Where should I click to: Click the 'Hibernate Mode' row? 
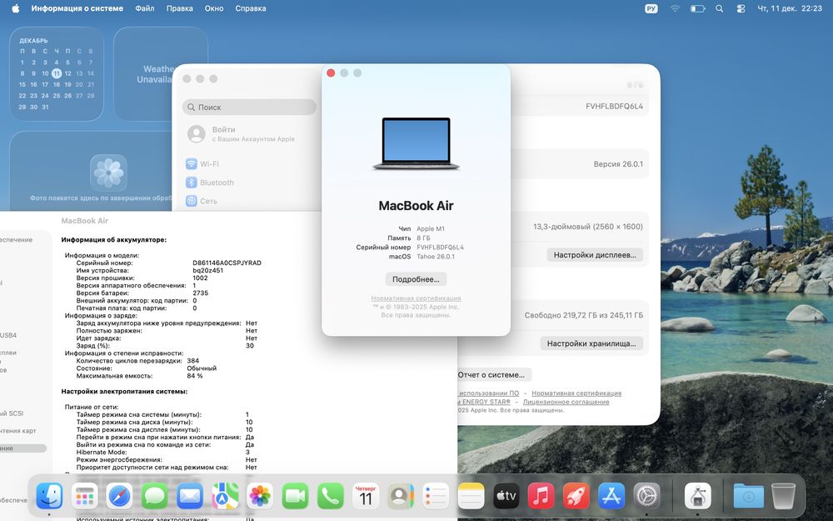(162, 453)
